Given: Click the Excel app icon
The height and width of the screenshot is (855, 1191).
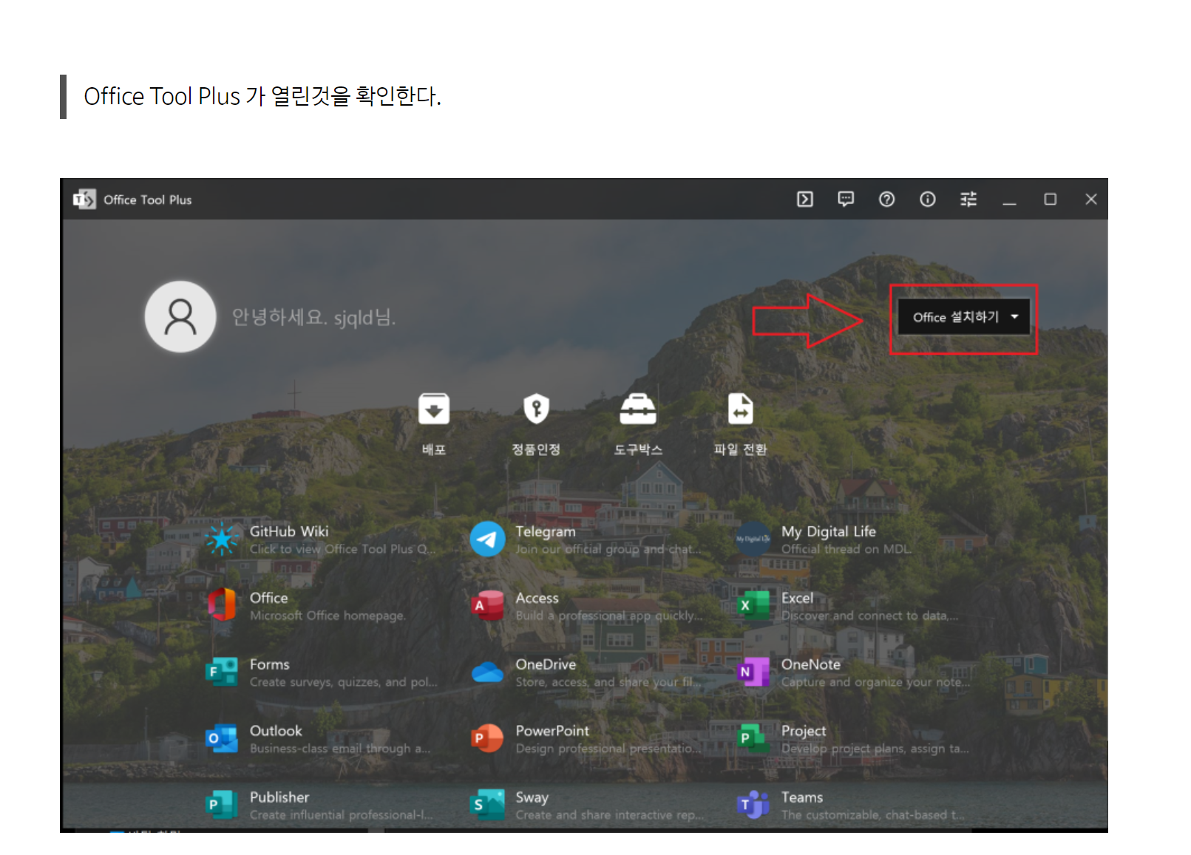Looking at the screenshot, I should [x=753, y=605].
